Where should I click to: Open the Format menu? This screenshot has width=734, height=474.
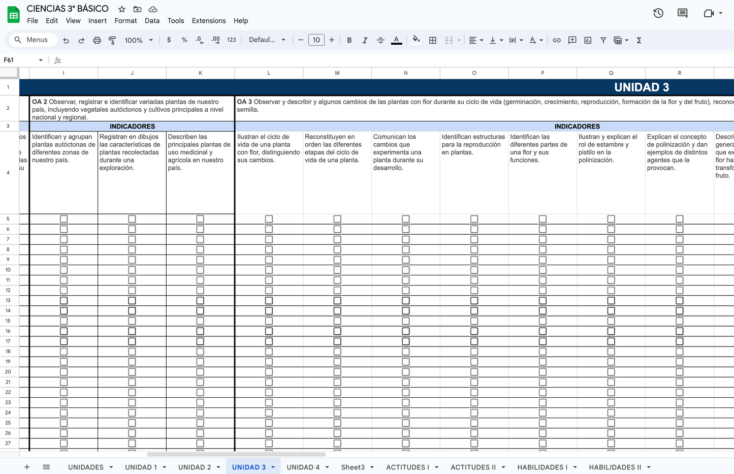tap(125, 21)
